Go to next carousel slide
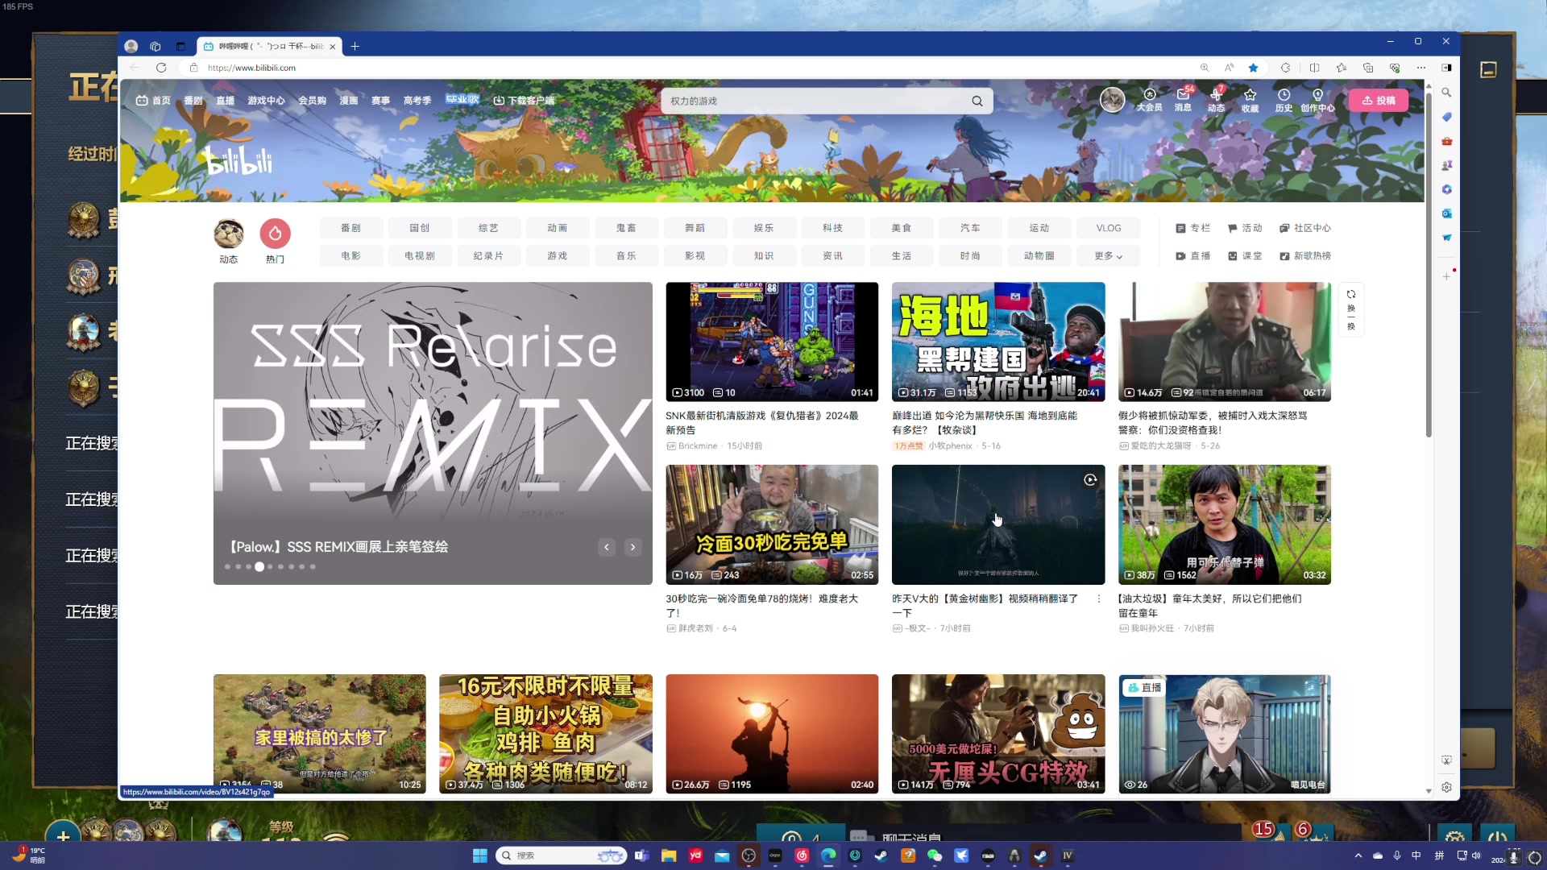Viewport: 1547px width, 870px height. pos(633,547)
